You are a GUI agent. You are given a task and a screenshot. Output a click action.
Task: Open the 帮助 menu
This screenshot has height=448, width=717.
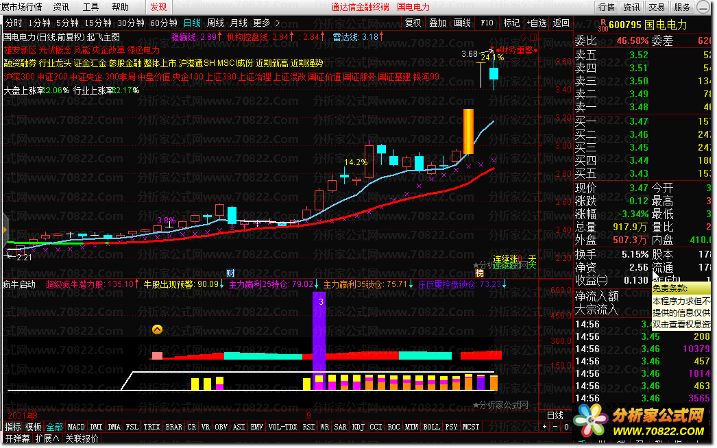click(120, 7)
